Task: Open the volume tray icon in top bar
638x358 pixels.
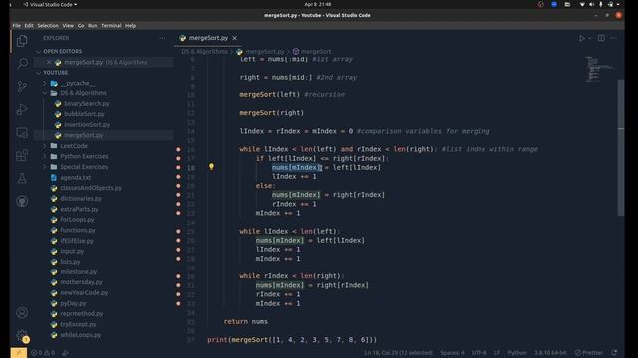Action: click(x=591, y=4)
